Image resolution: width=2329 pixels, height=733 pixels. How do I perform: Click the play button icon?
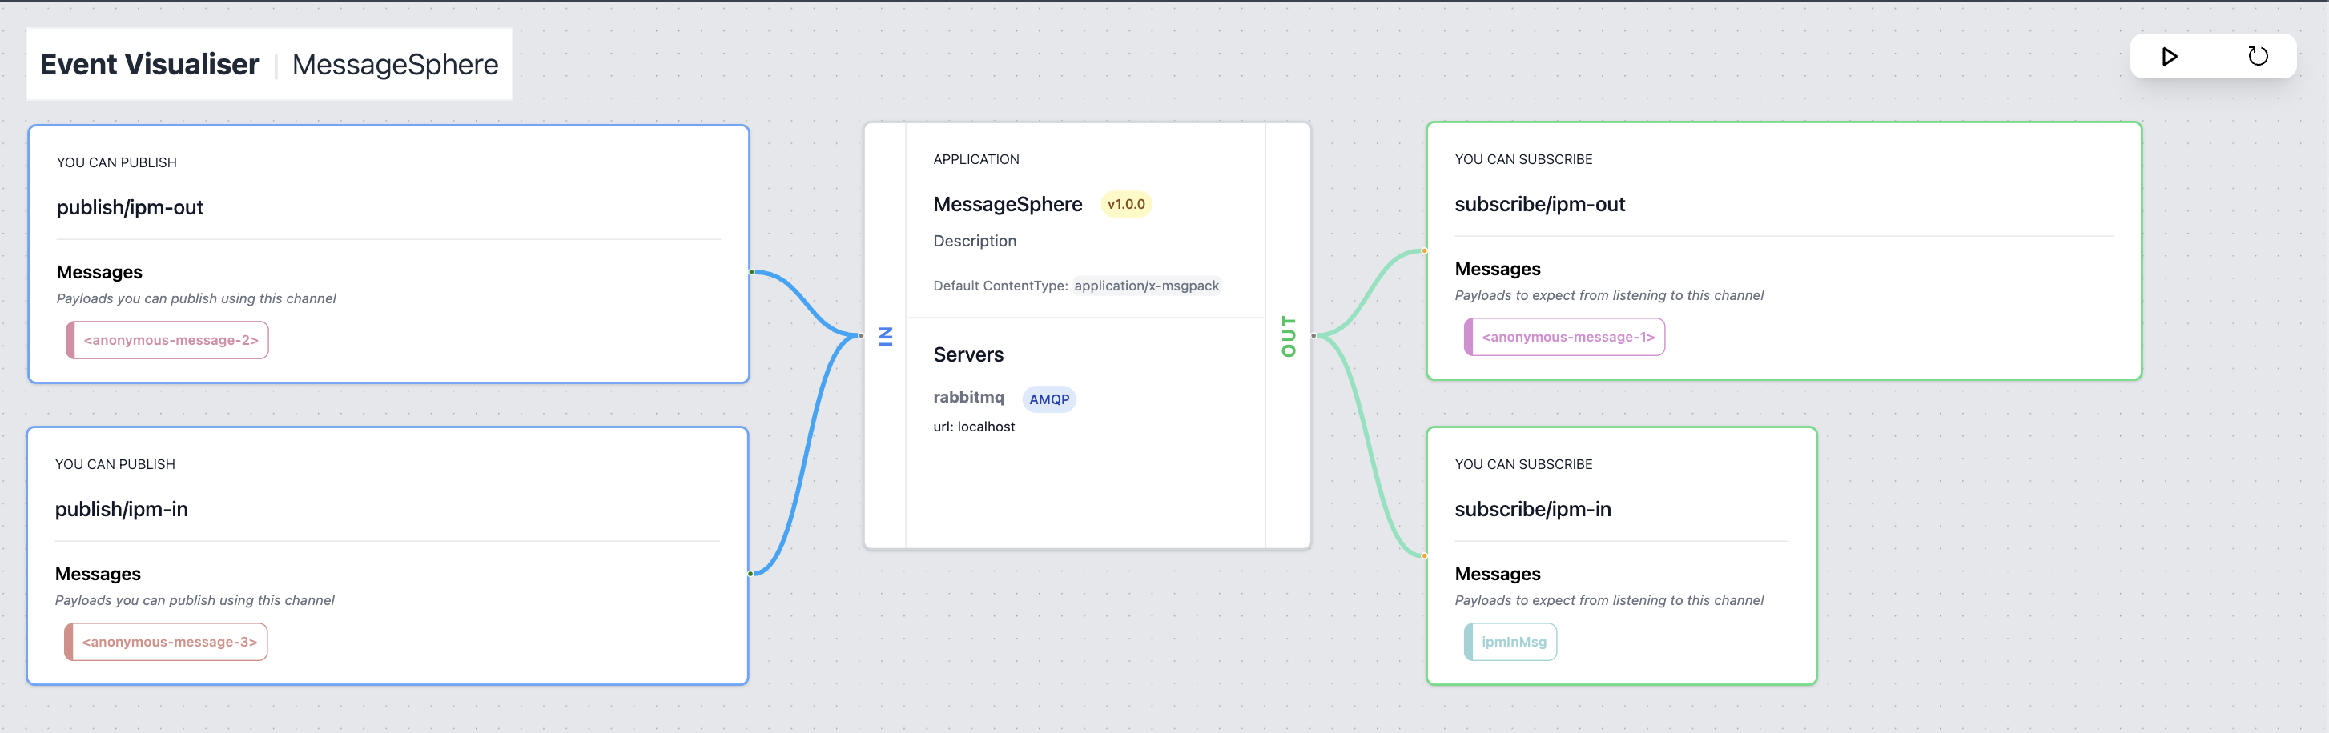click(2169, 57)
